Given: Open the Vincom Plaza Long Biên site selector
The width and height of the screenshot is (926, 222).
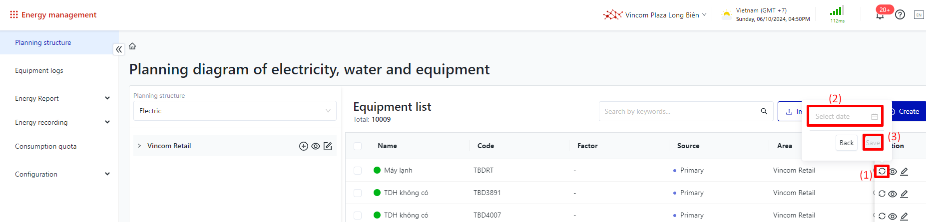Looking at the screenshot, I should pyautogui.click(x=662, y=15).
